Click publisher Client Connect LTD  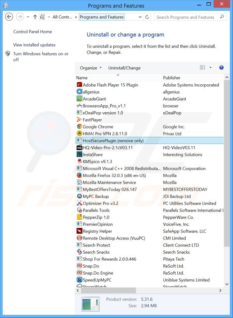(x=181, y=245)
